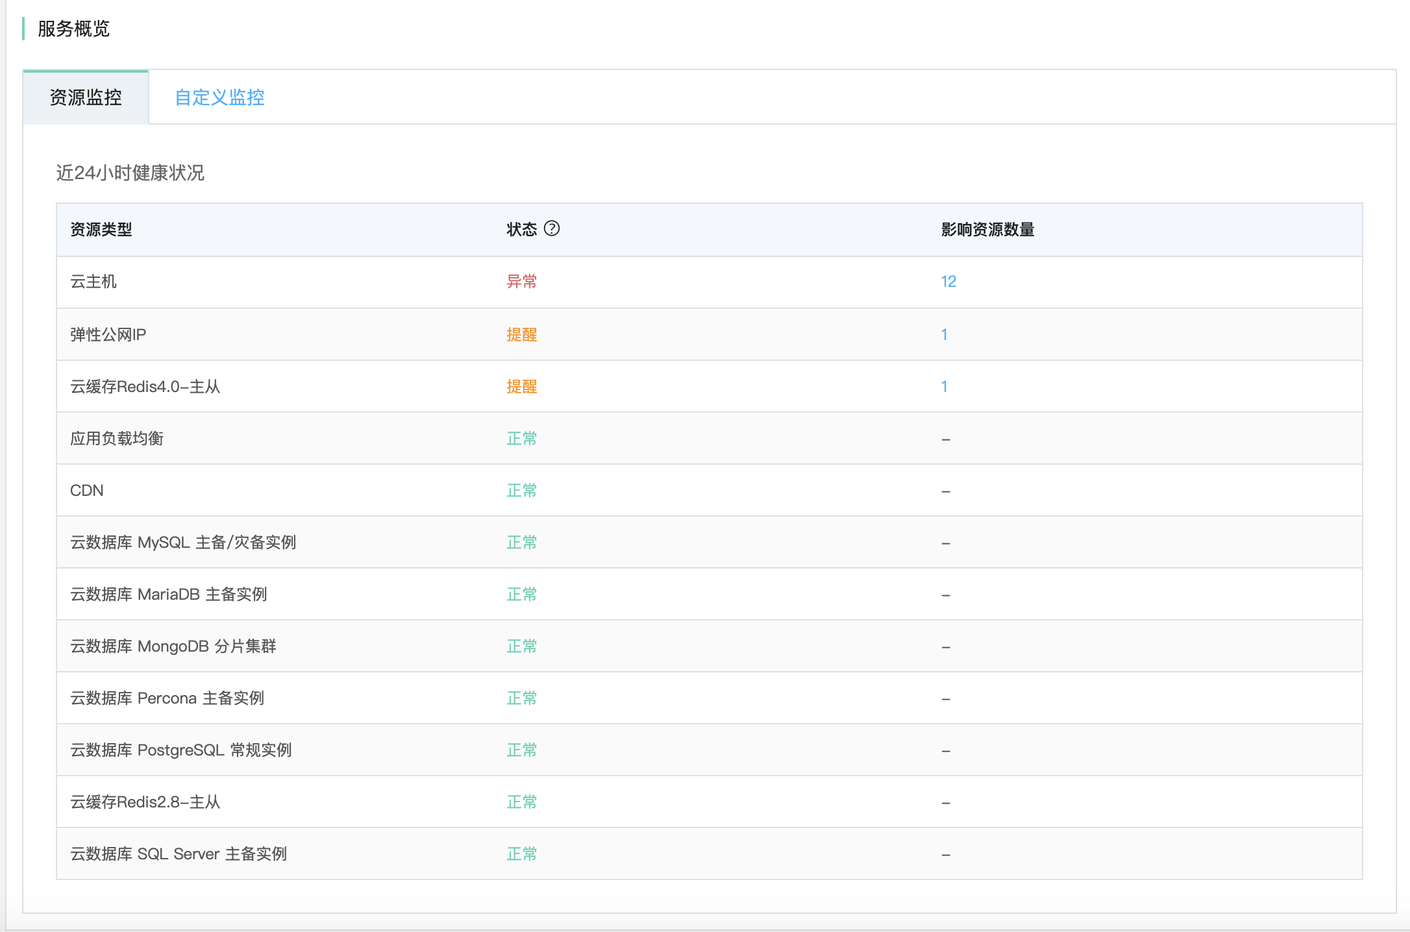
Task: Click 云数据库 PostgreSQL 常规实例 label
Action: 181,750
